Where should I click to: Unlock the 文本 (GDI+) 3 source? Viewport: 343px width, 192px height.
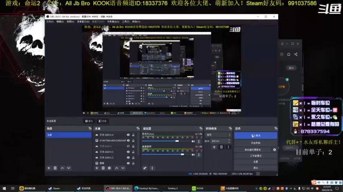point(133,152)
